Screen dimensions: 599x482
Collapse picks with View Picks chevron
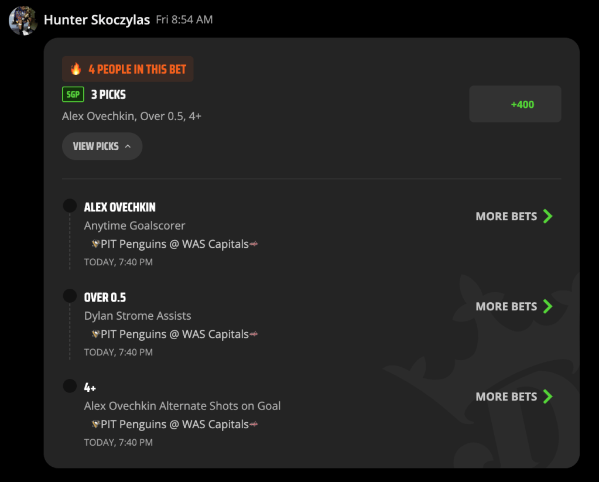pyautogui.click(x=128, y=146)
